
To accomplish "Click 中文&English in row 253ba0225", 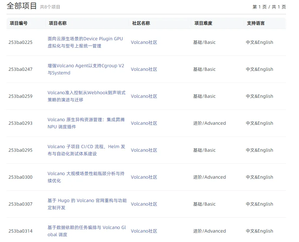I will (259, 42).
